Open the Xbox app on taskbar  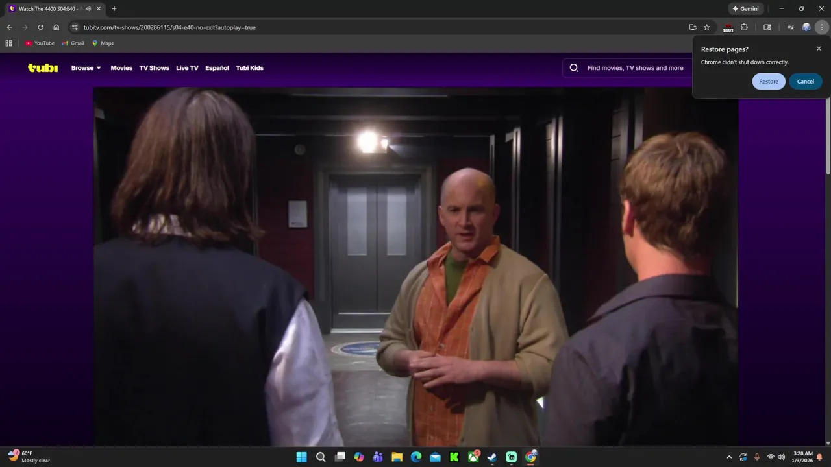473,457
